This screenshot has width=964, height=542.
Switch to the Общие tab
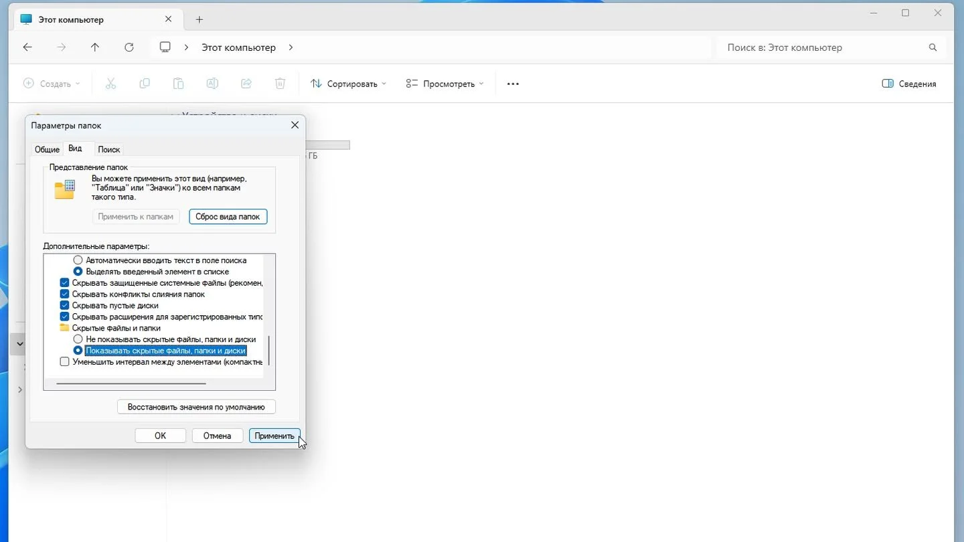[47, 149]
